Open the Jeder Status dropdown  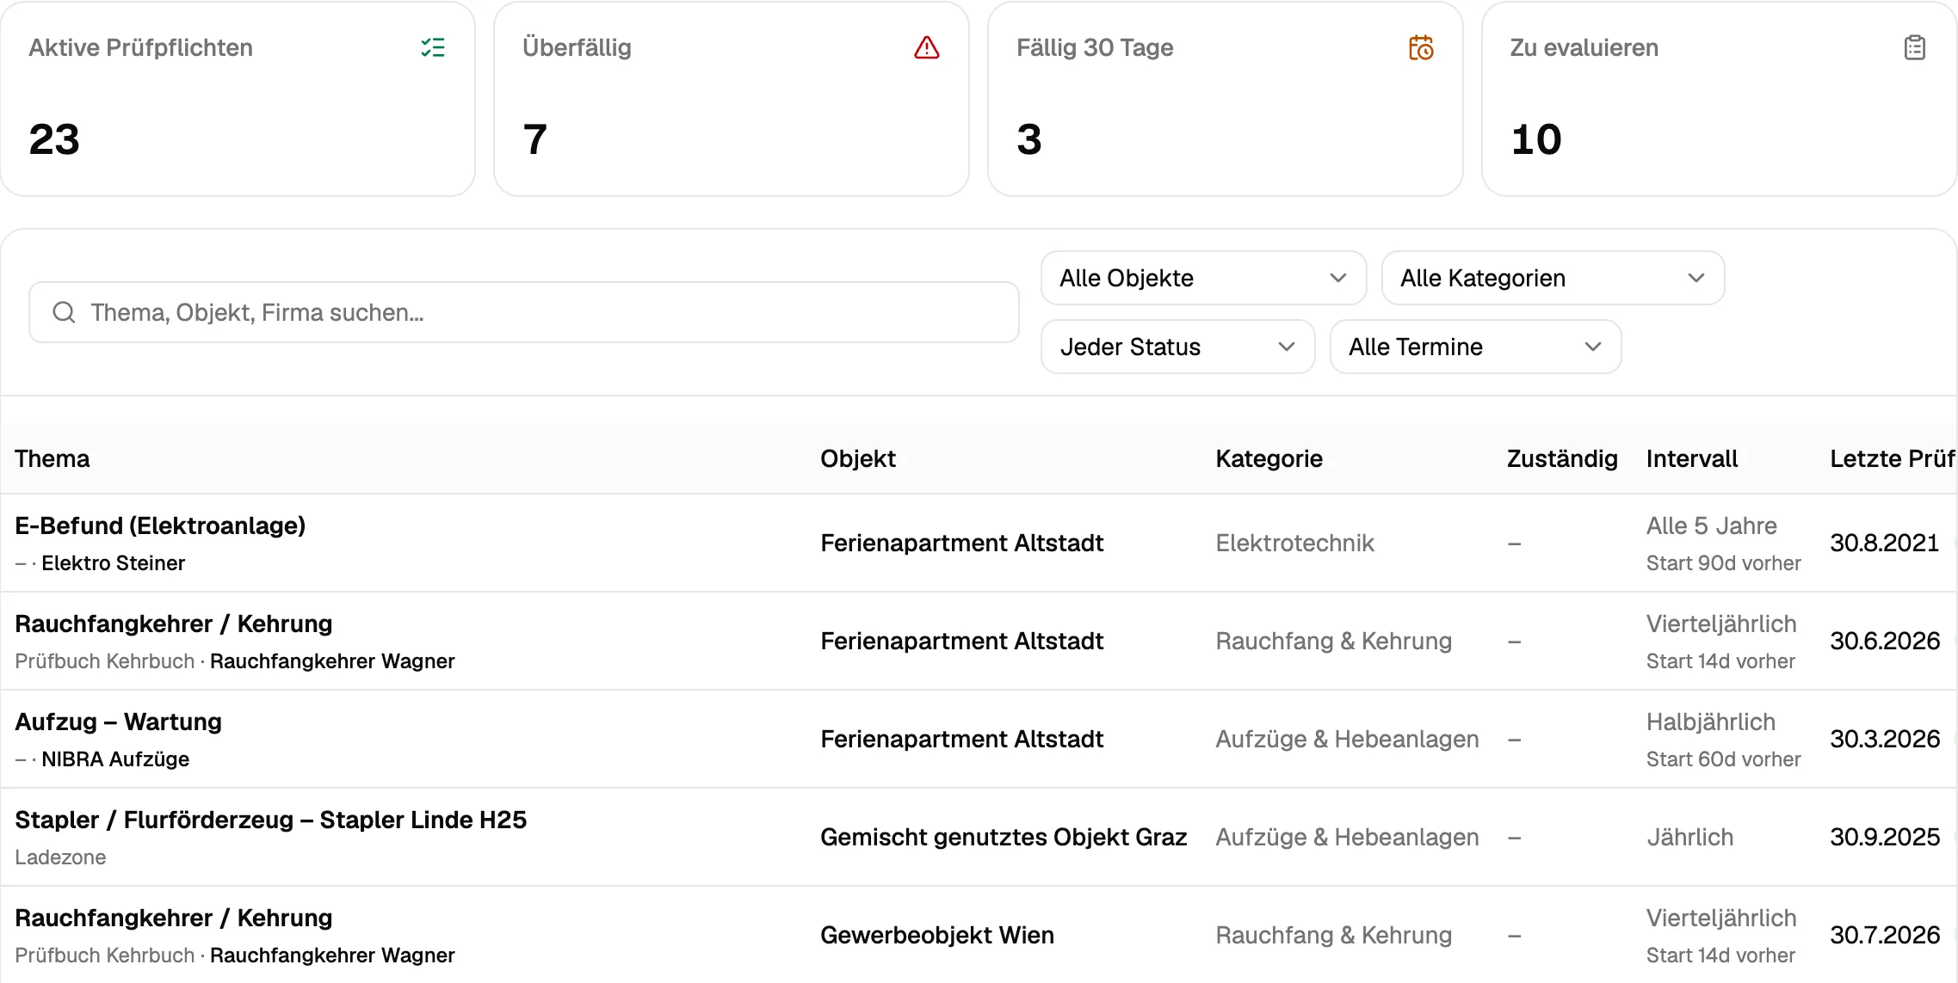1177,347
